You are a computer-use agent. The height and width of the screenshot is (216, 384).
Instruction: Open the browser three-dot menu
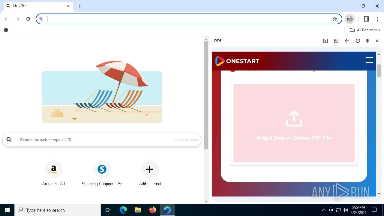[x=377, y=19]
